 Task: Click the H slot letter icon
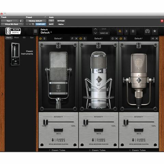tap(153, 39)
